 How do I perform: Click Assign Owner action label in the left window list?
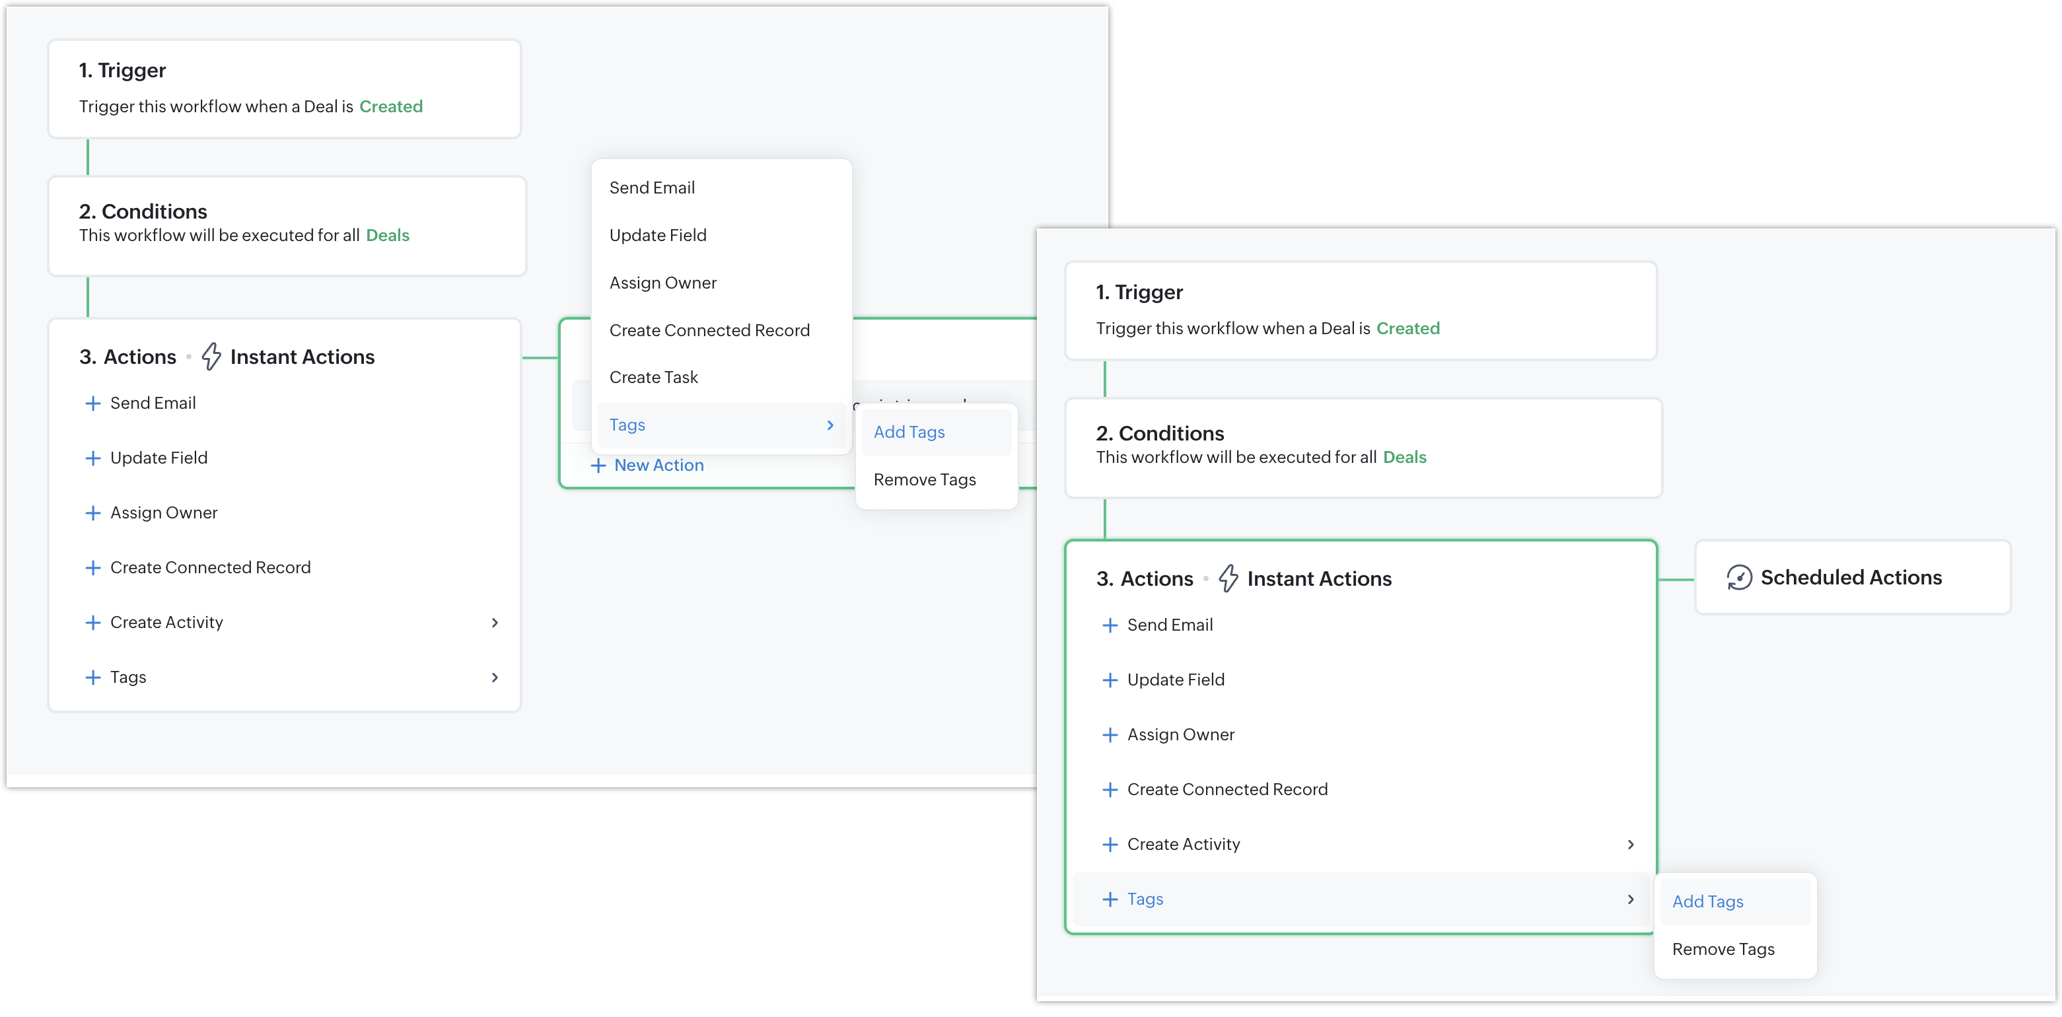164,513
